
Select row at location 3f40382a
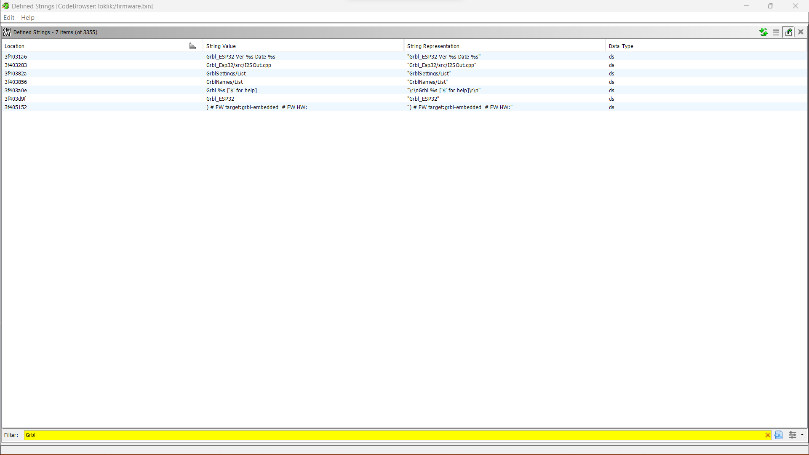[404, 73]
